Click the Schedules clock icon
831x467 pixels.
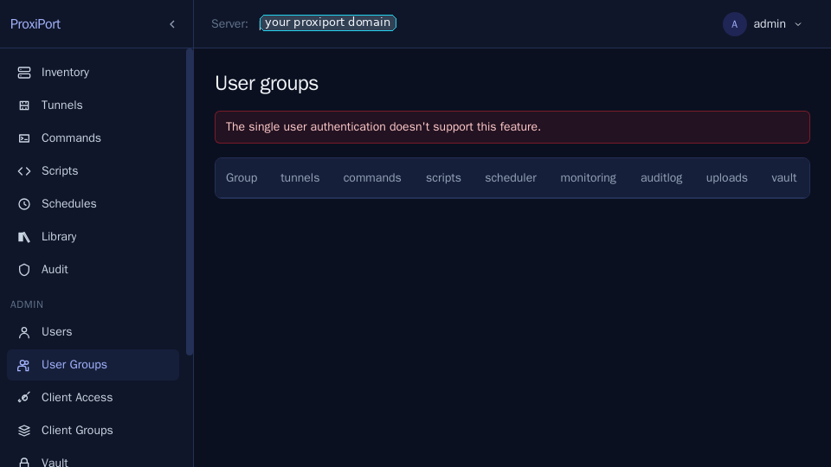(24, 204)
